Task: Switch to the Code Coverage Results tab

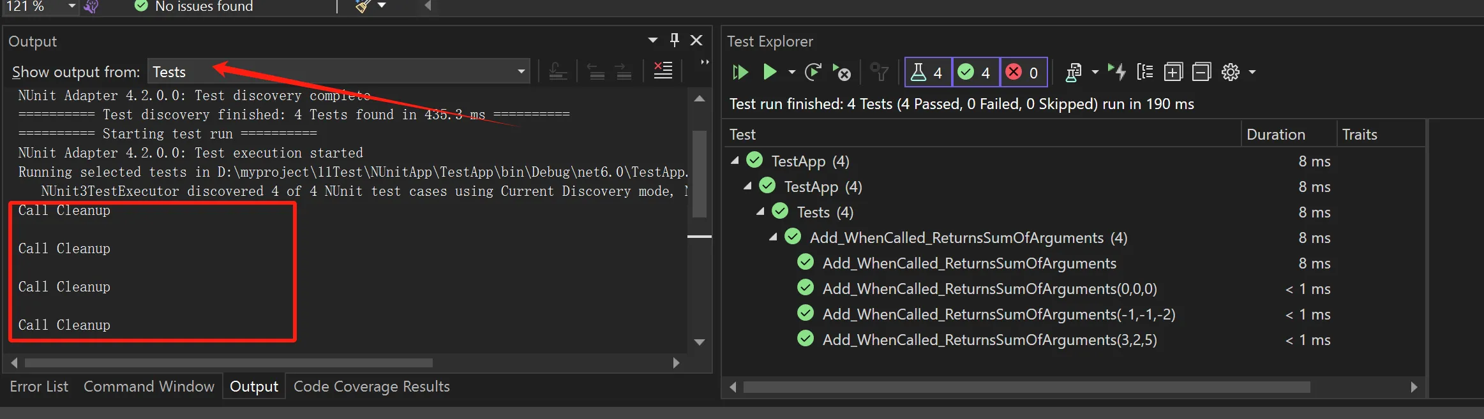Action: [371, 386]
